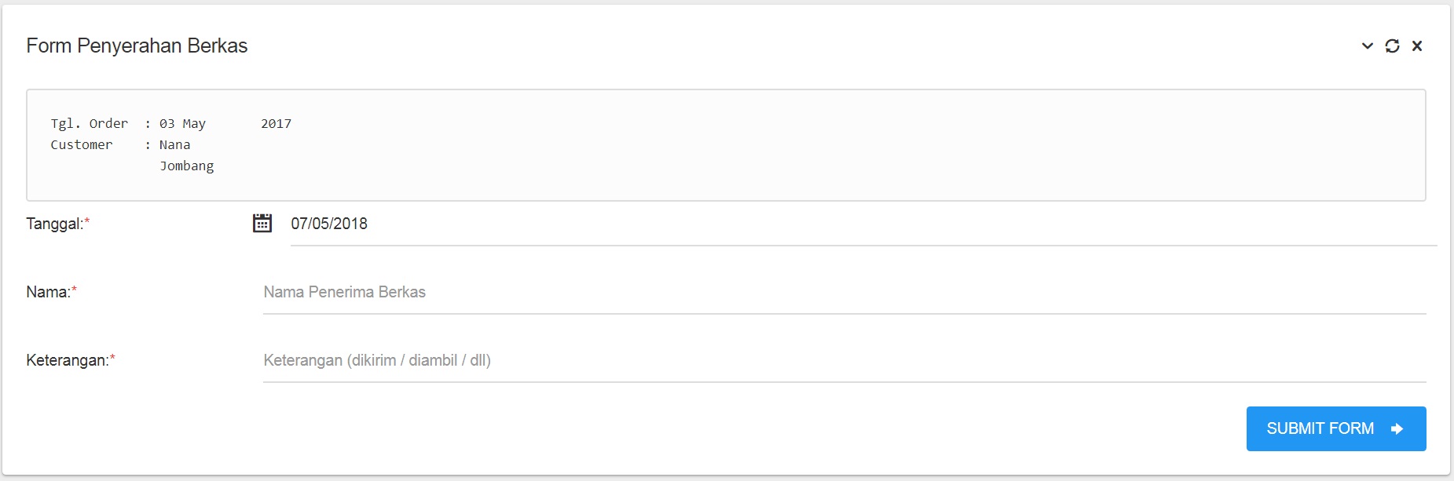Screen dimensions: 1454x481
Task: Click the Form Penyerahan Berkas heading
Action: point(137,46)
